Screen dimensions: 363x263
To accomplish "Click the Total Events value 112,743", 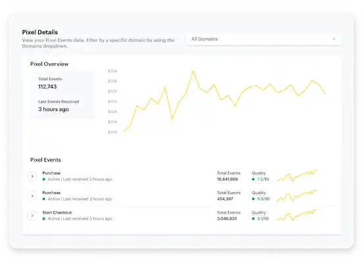I will pos(47,87).
